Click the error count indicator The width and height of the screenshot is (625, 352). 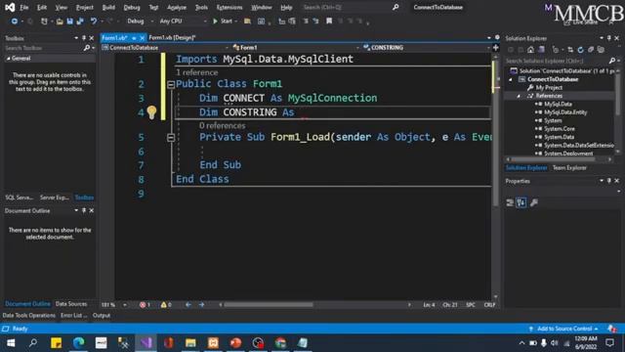[x=145, y=305]
